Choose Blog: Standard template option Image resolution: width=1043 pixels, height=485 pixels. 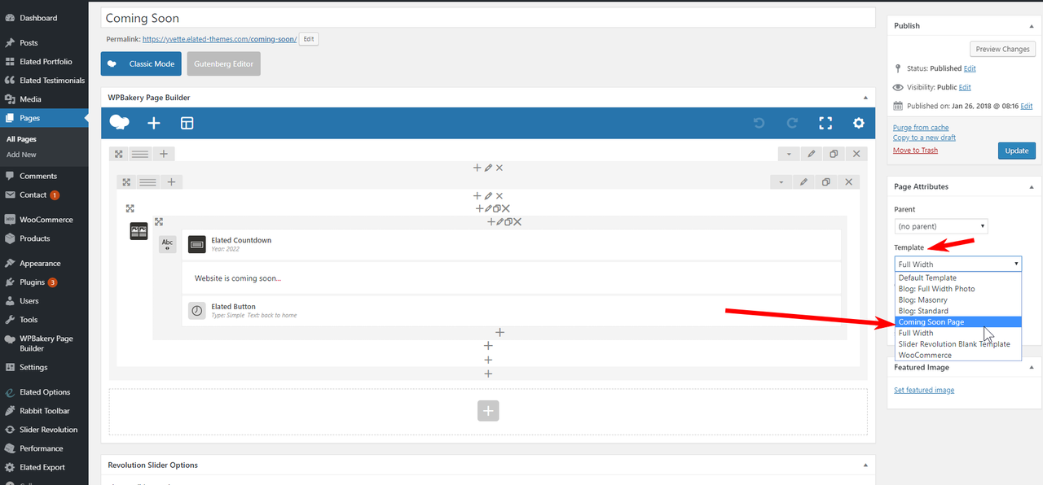(958, 311)
